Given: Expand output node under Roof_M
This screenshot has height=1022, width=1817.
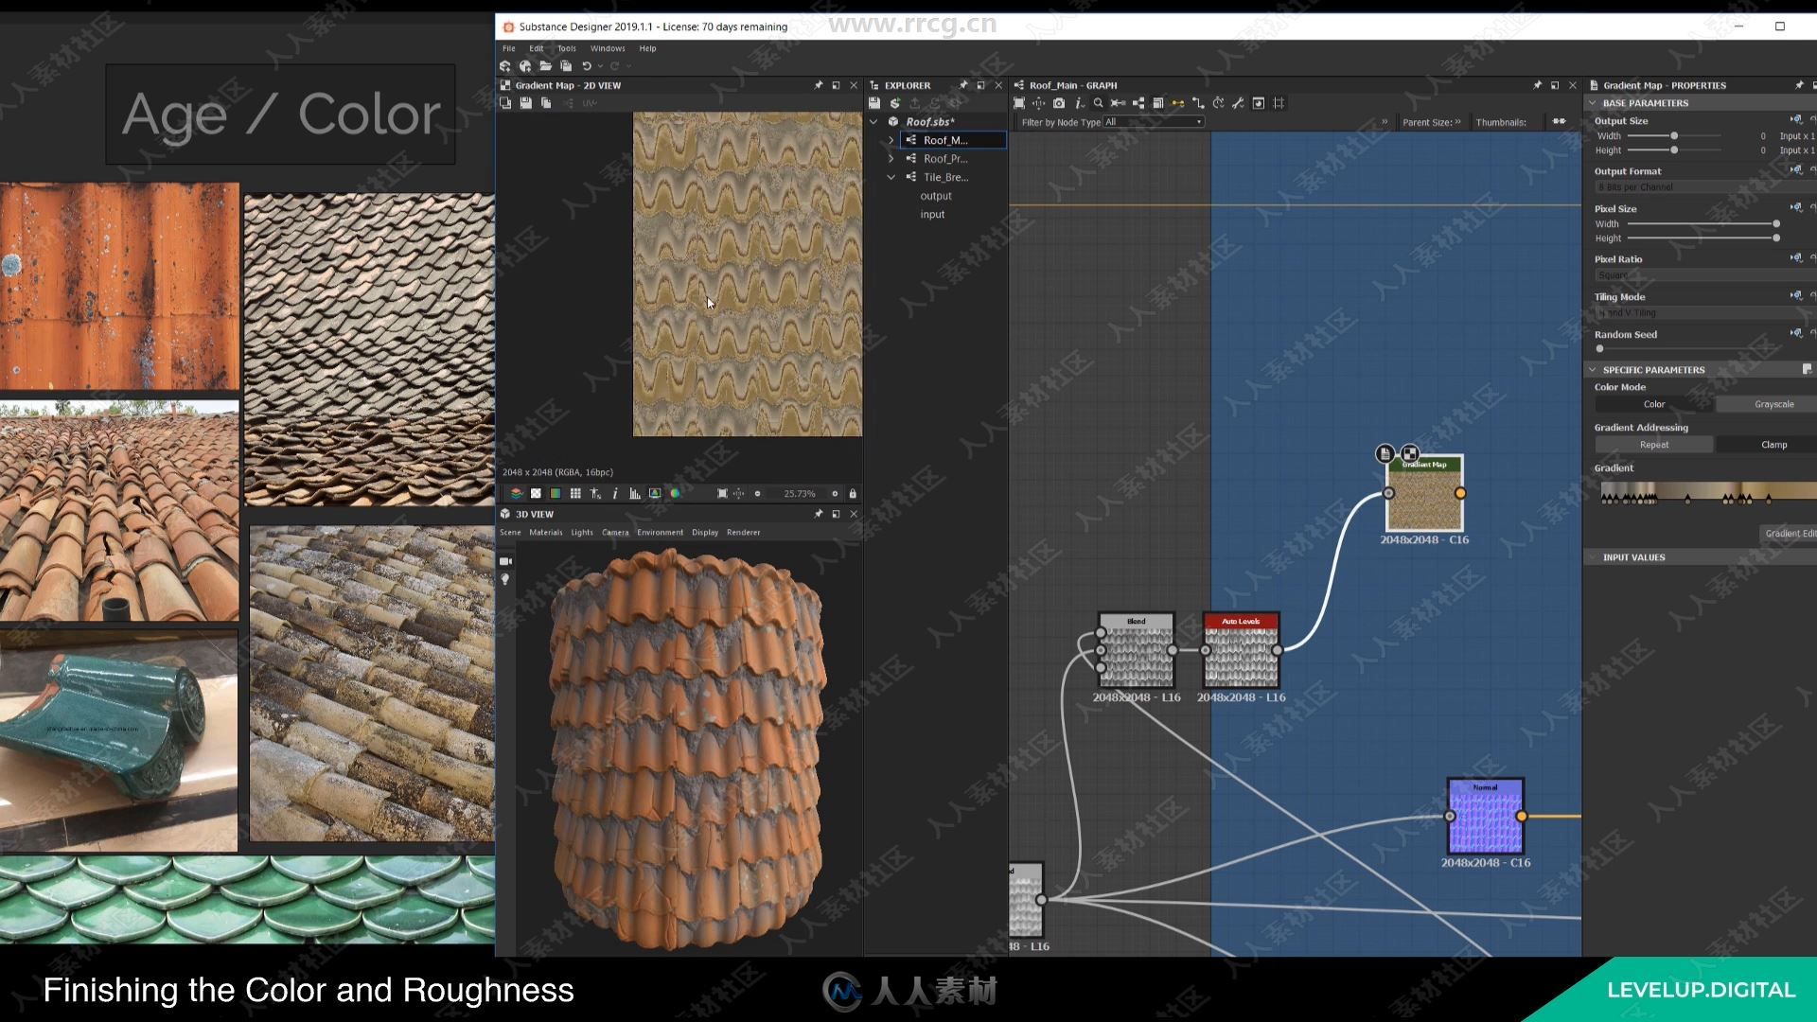Looking at the screenshot, I should click(890, 140).
